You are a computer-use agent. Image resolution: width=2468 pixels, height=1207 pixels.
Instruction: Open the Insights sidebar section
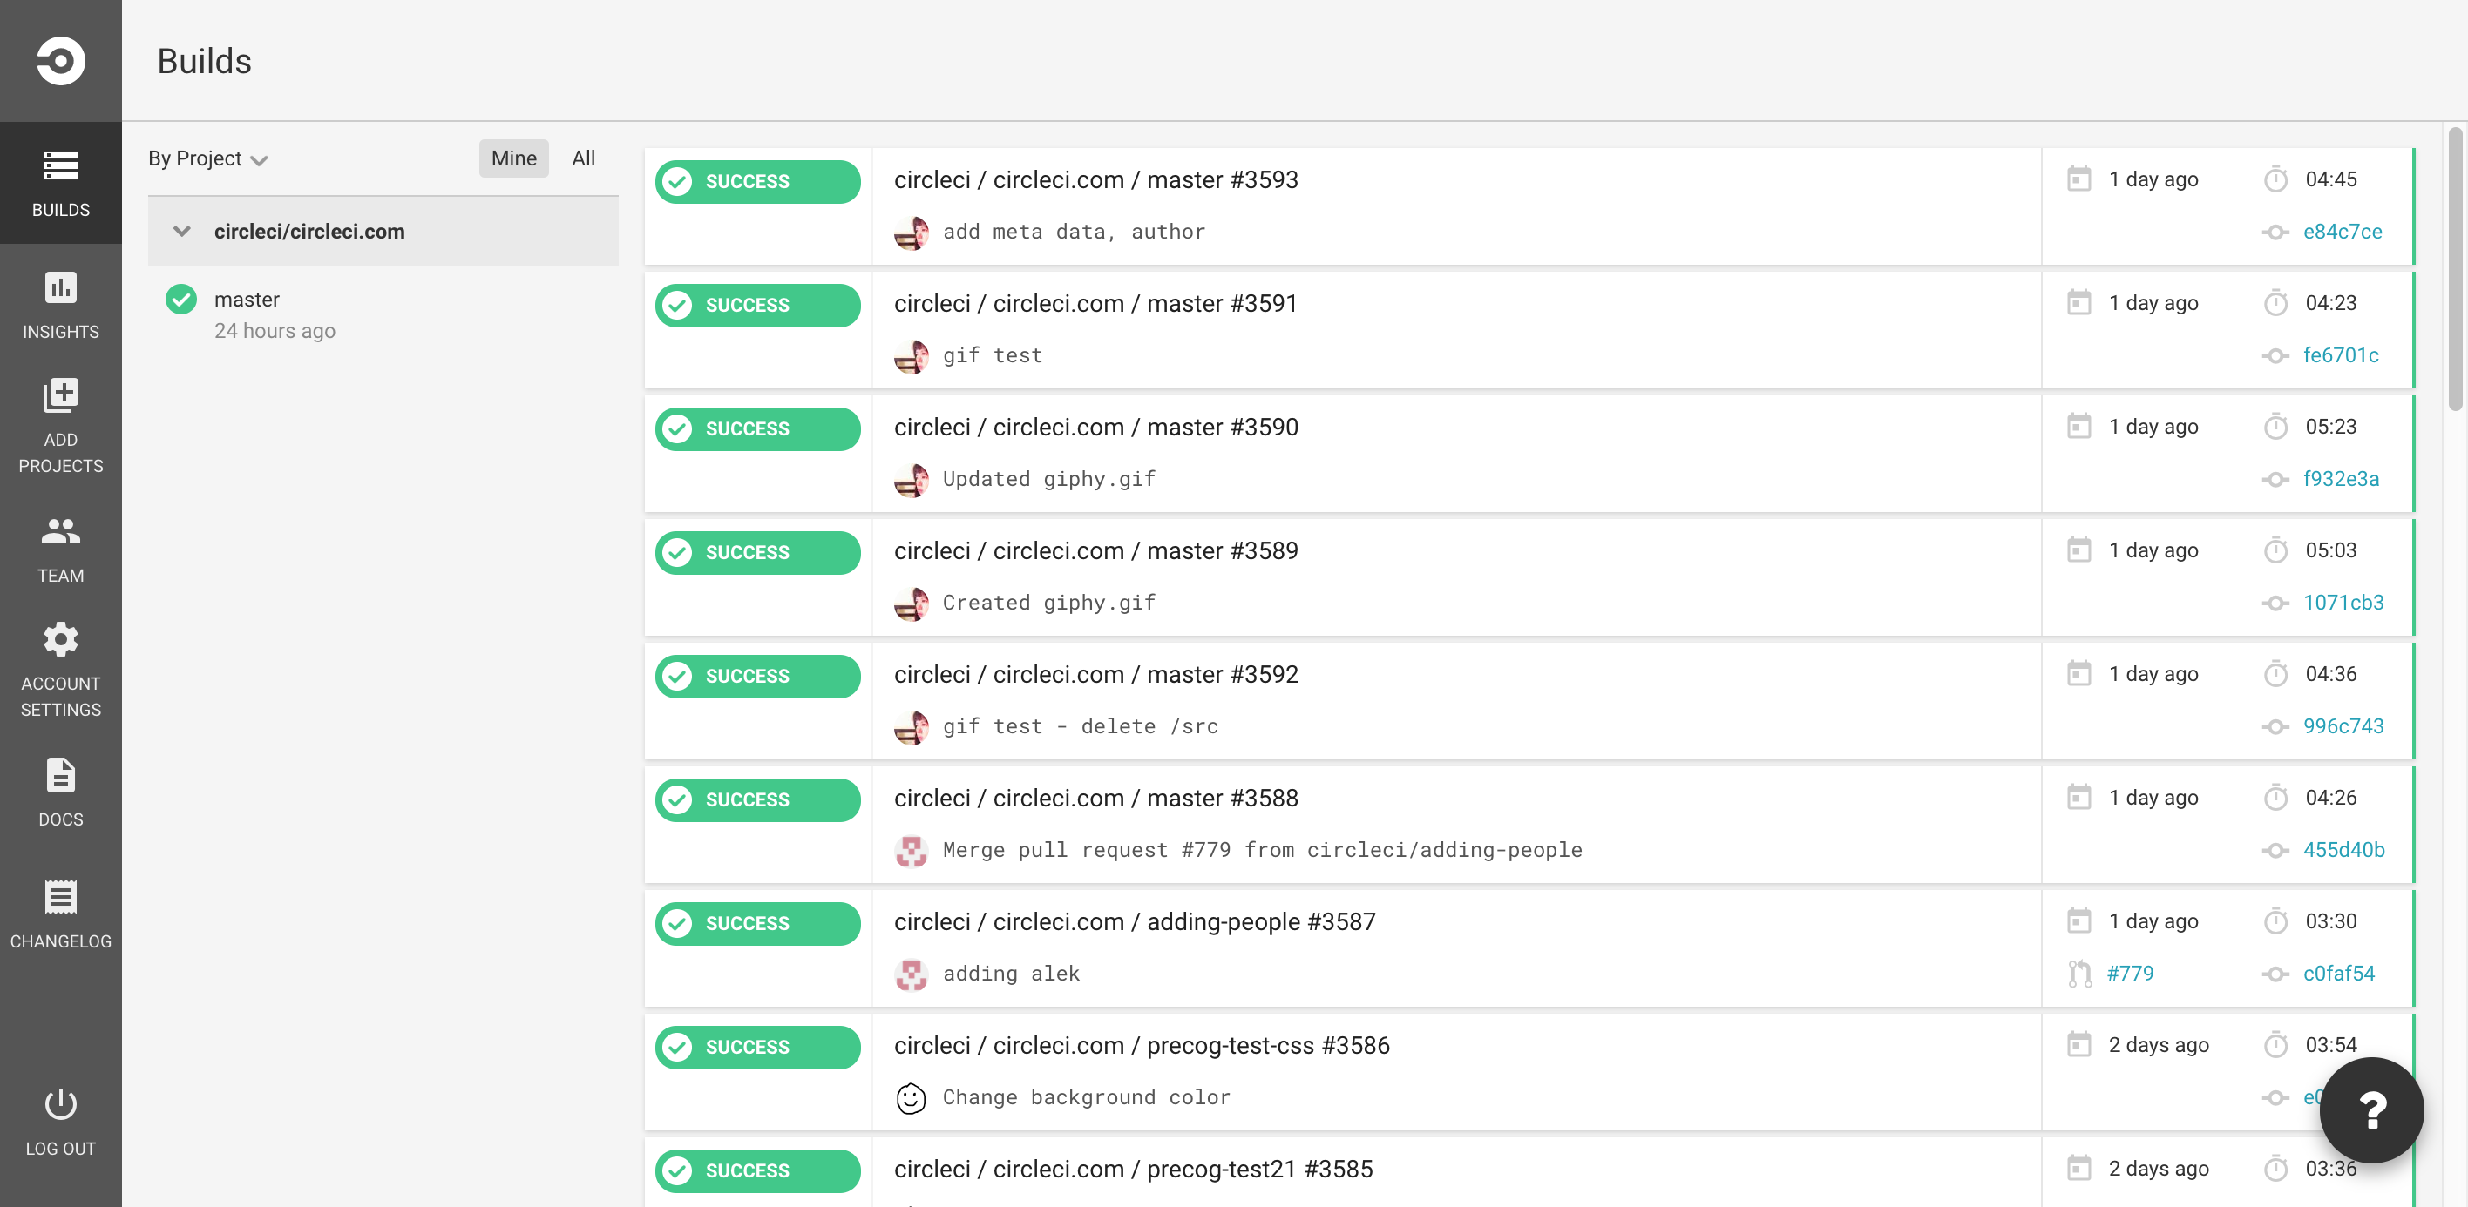pyautogui.click(x=60, y=305)
